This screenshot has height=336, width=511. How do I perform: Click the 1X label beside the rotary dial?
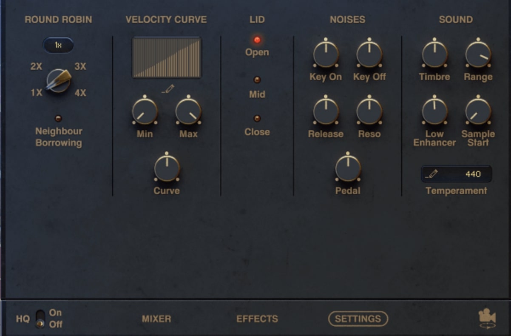[x=36, y=93]
